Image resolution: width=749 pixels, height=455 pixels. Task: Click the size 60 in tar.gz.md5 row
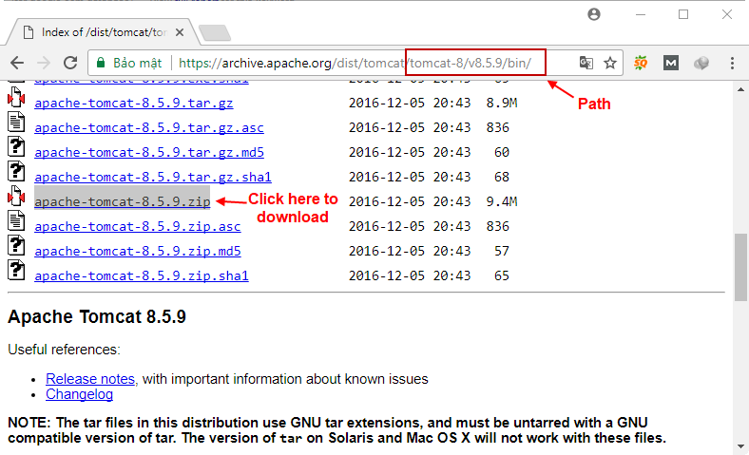tap(502, 152)
